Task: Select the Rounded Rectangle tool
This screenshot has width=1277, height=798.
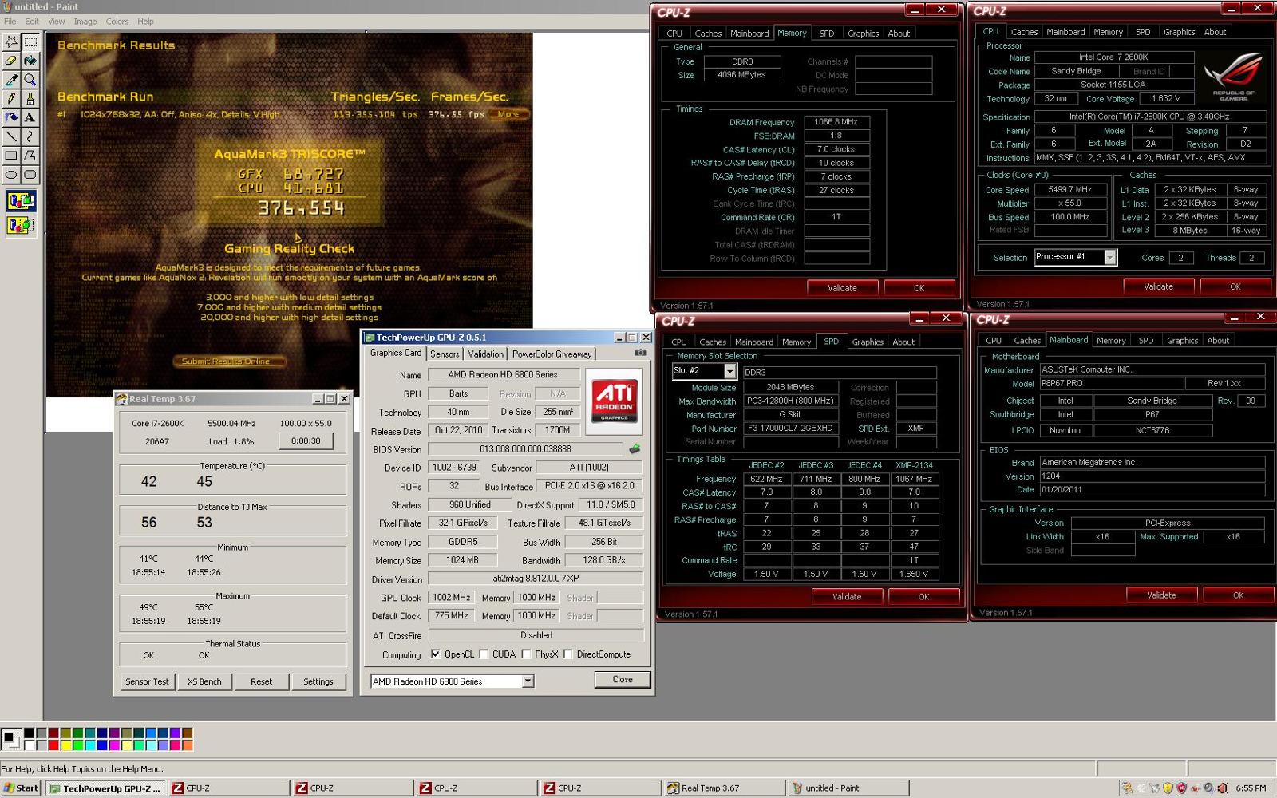Action: click(30, 175)
